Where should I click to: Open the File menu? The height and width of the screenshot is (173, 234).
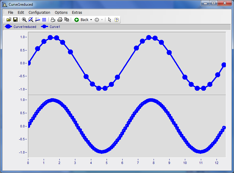click(x=11, y=13)
